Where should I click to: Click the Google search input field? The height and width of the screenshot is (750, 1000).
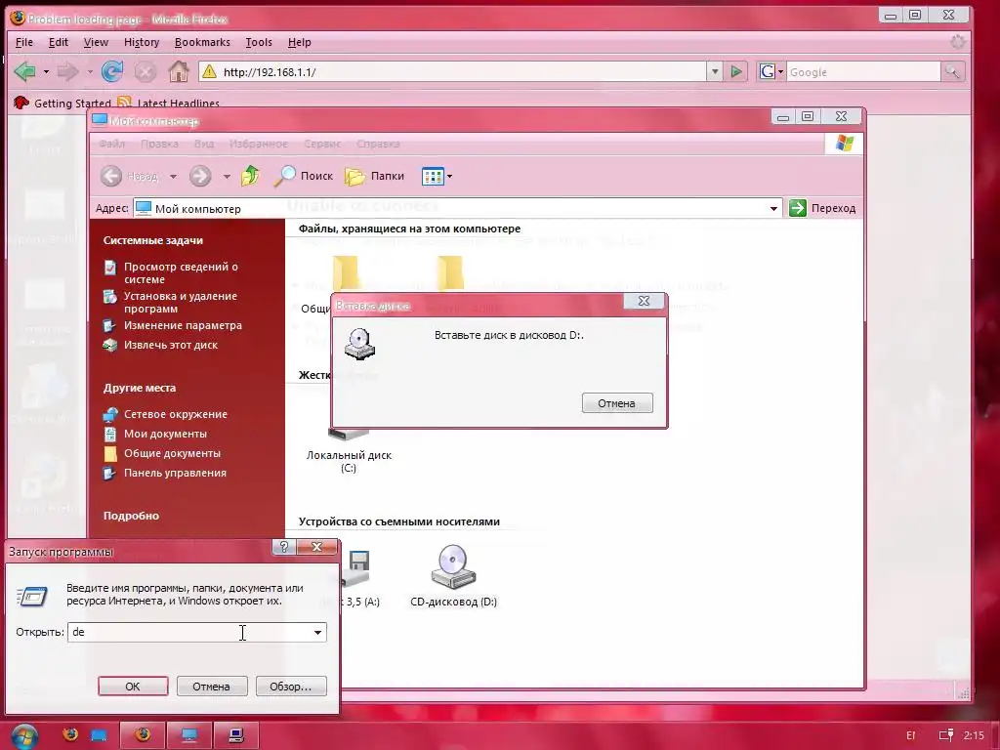(x=863, y=71)
